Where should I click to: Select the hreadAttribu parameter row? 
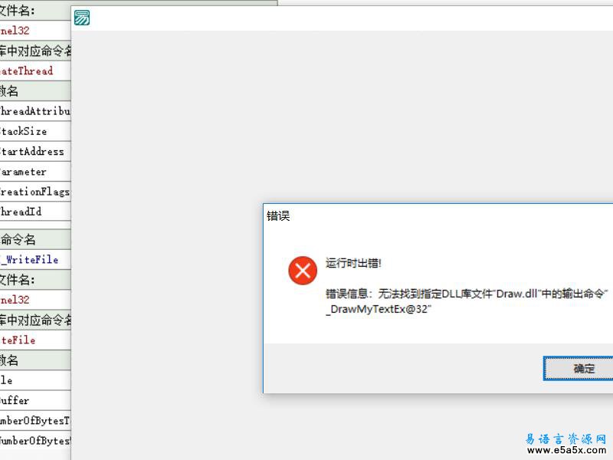coord(35,111)
